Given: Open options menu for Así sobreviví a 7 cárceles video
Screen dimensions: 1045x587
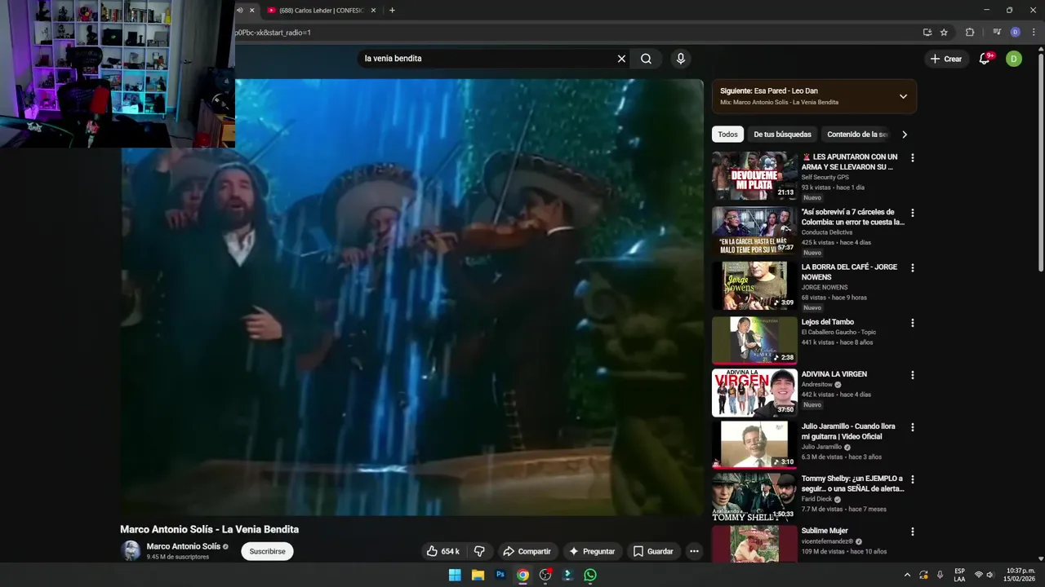Looking at the screenshot, I should 913,213.
